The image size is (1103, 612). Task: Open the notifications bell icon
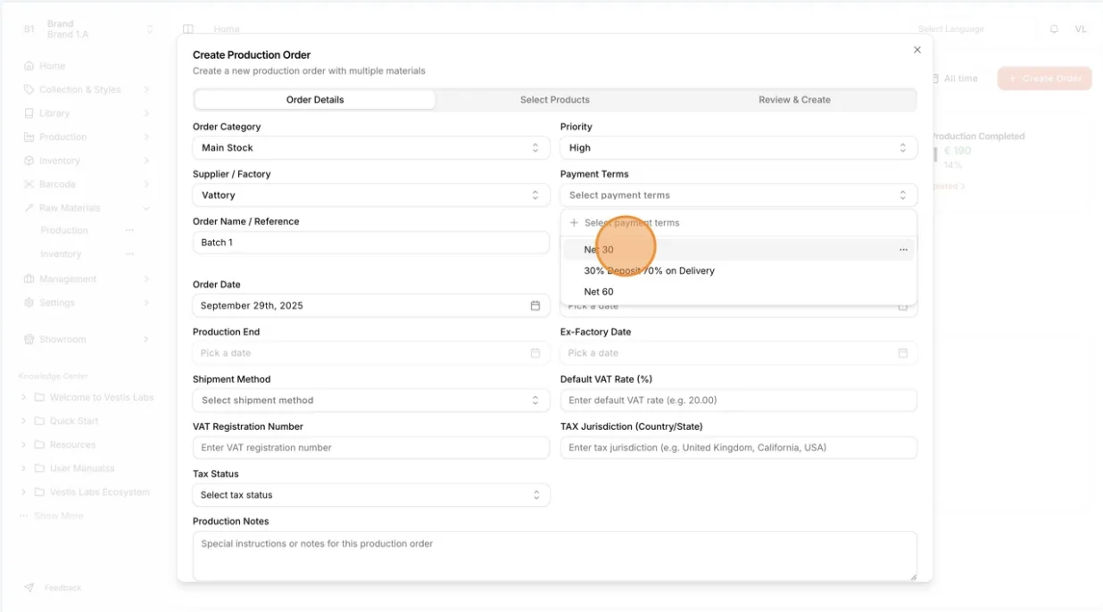point(1054,29)
